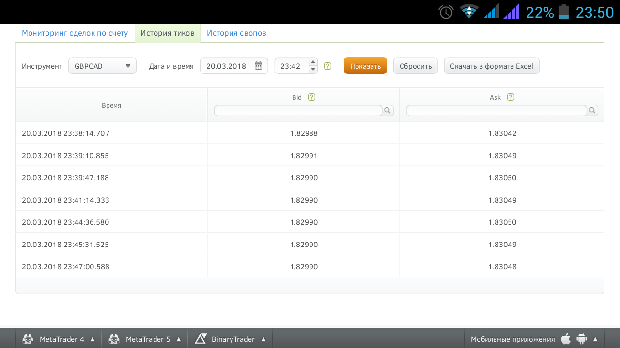
Task: Switch to Мониторинг сделок по счету tab
Action: [x=75, y=33]
